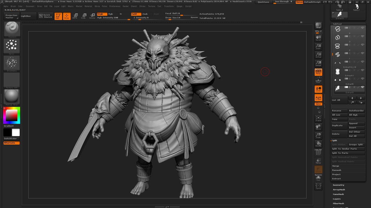Select the Scroll canvas tool
The image size is (371, 208).
coord(318,38)
